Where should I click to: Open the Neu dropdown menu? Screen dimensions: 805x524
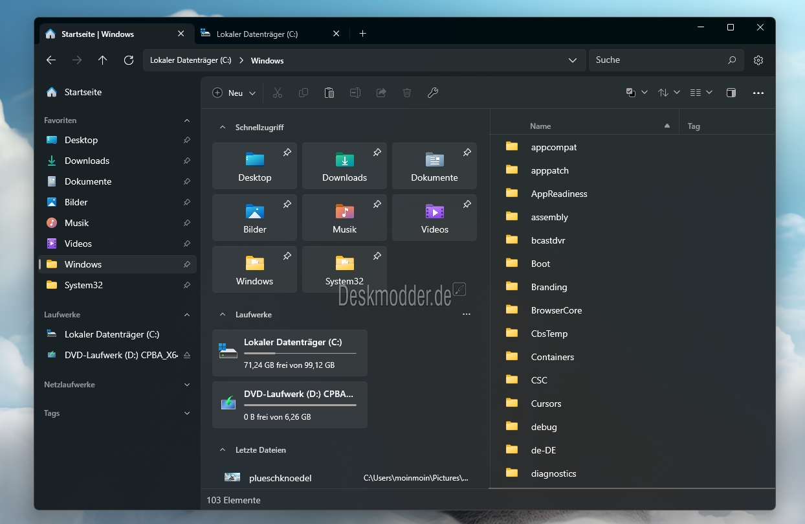point(234,93)
